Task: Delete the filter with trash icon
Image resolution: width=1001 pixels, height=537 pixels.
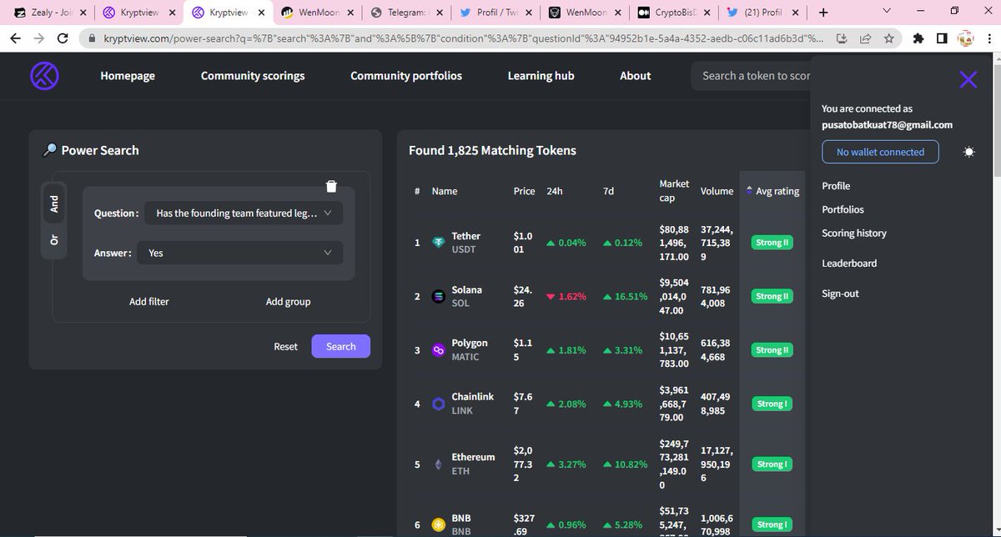Action: click(331, 186)
